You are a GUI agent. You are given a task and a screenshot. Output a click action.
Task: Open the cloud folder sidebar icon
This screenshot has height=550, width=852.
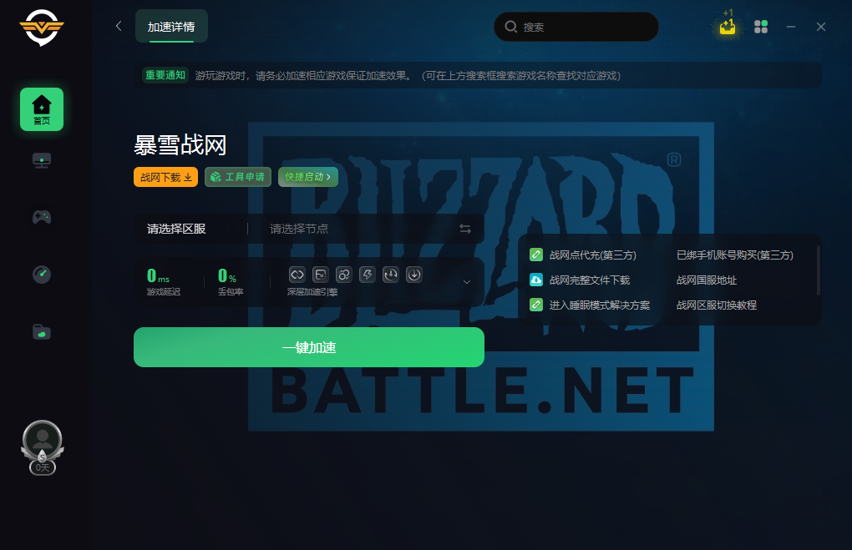tap(42, 331)
